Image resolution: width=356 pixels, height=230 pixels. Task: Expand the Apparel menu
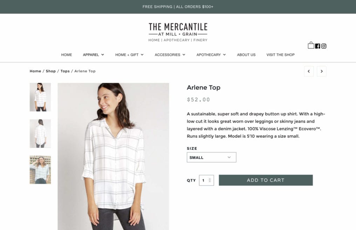93,55
